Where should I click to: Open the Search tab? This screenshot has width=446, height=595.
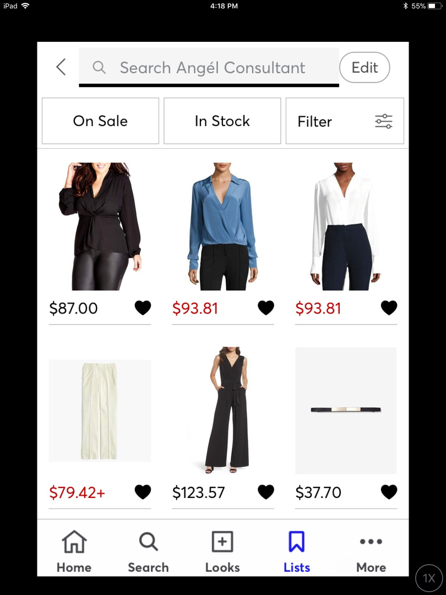click(x=148, y=551)
